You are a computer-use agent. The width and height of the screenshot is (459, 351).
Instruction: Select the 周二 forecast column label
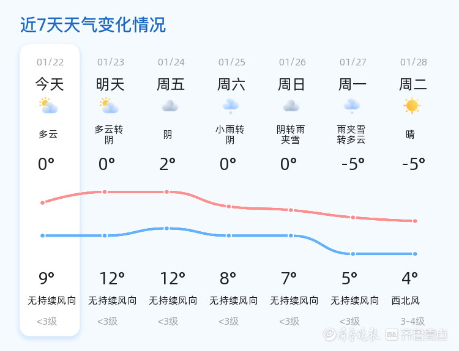pos(413,84)
